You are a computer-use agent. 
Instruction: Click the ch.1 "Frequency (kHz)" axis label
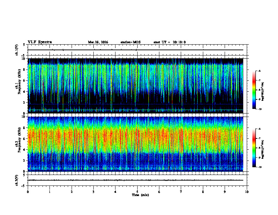(19, 82)
